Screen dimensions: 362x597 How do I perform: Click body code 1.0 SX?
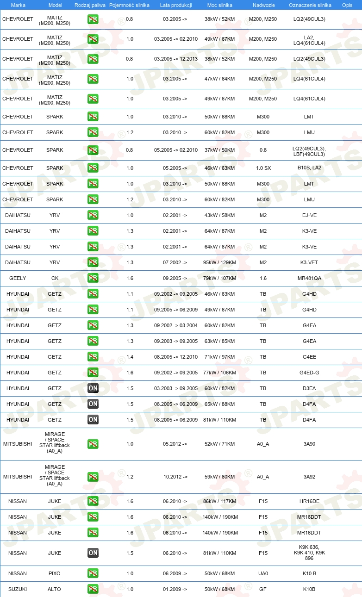pyautogui.click(x=263, y=168)
